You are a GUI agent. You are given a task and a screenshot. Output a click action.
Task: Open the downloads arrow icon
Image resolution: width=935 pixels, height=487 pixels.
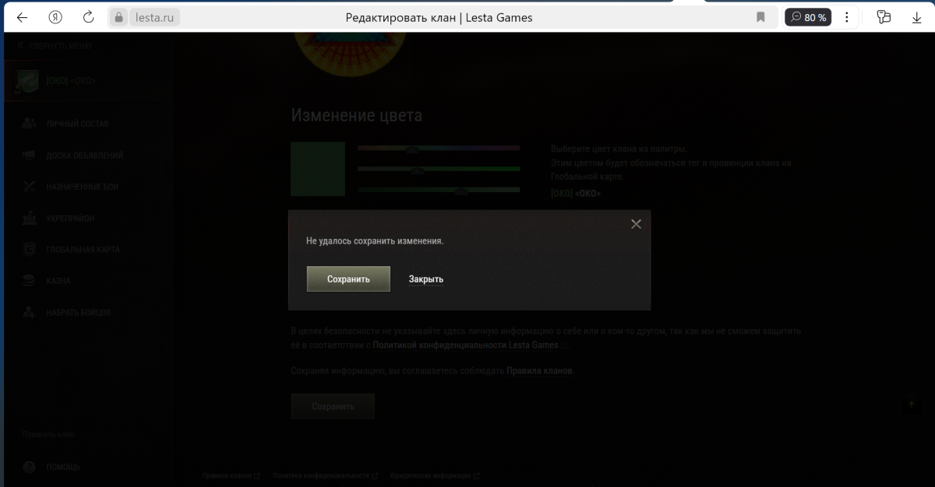[x=916, y=17]
